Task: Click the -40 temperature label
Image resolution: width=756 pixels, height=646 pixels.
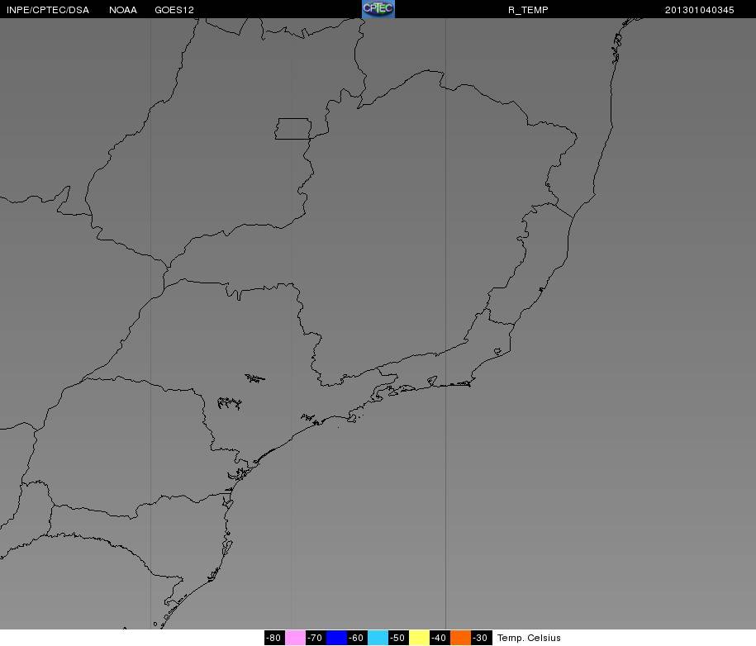Action: (439, 638)
